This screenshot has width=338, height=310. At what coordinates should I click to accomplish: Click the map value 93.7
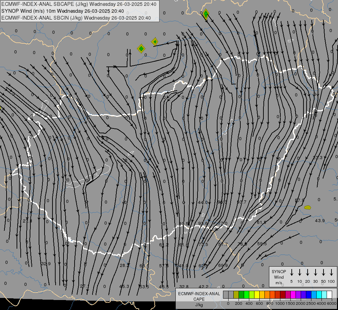click(241, 202)
